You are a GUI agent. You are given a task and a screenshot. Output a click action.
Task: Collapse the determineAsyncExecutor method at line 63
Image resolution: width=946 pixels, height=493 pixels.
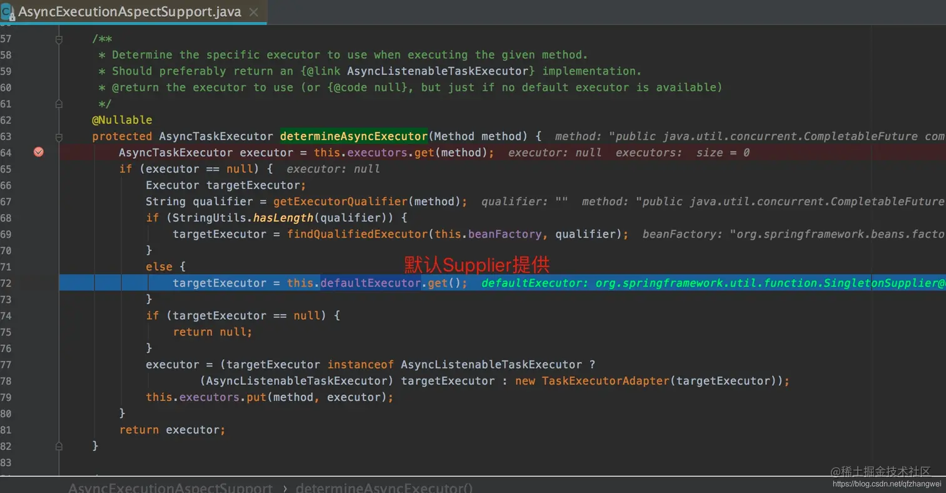59,136
